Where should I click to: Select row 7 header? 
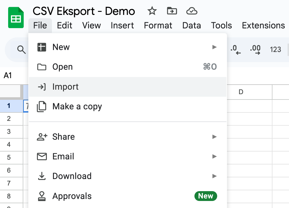(x=12, y=183)
